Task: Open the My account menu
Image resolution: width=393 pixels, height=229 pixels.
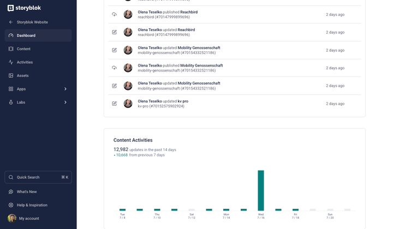Action: 28,218
